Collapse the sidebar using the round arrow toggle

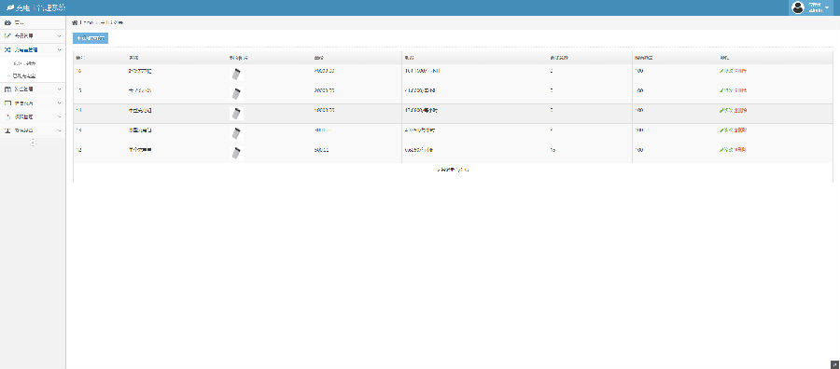pos(33,143)
